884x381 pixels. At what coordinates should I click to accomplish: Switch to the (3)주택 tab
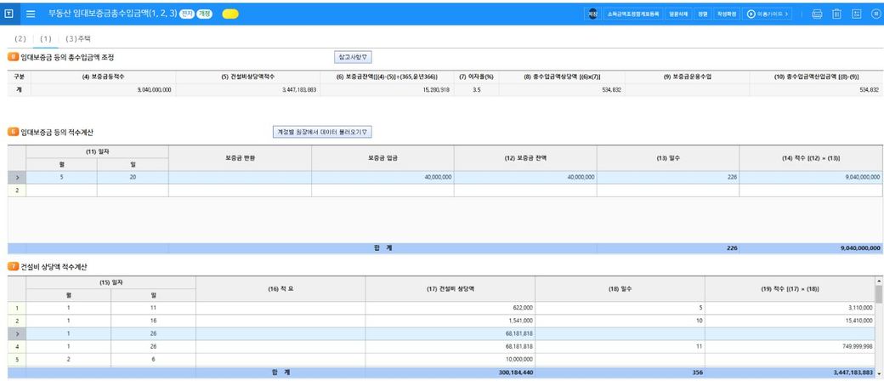click(77, 39)
